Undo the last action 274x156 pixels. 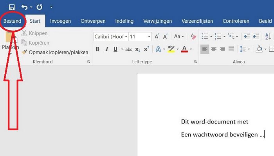(x=24, y=7)
